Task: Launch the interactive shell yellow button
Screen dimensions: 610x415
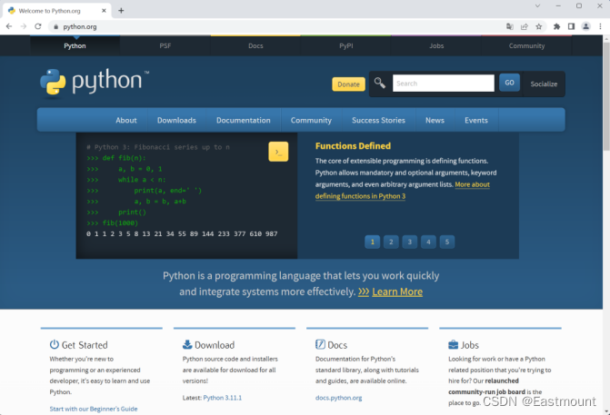Action: [278, 152]
